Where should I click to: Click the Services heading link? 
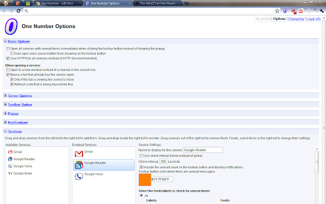[15, 132]
